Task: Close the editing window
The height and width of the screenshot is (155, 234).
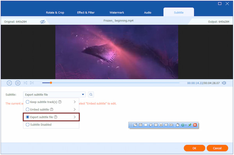Action: click(227, 4)
